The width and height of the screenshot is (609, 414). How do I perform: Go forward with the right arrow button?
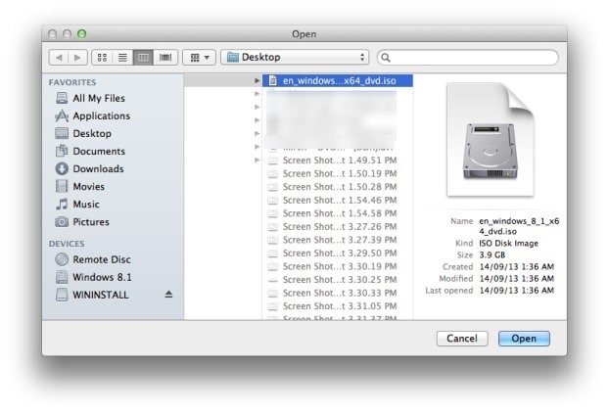pyautogui.click(x=77, y=58)
